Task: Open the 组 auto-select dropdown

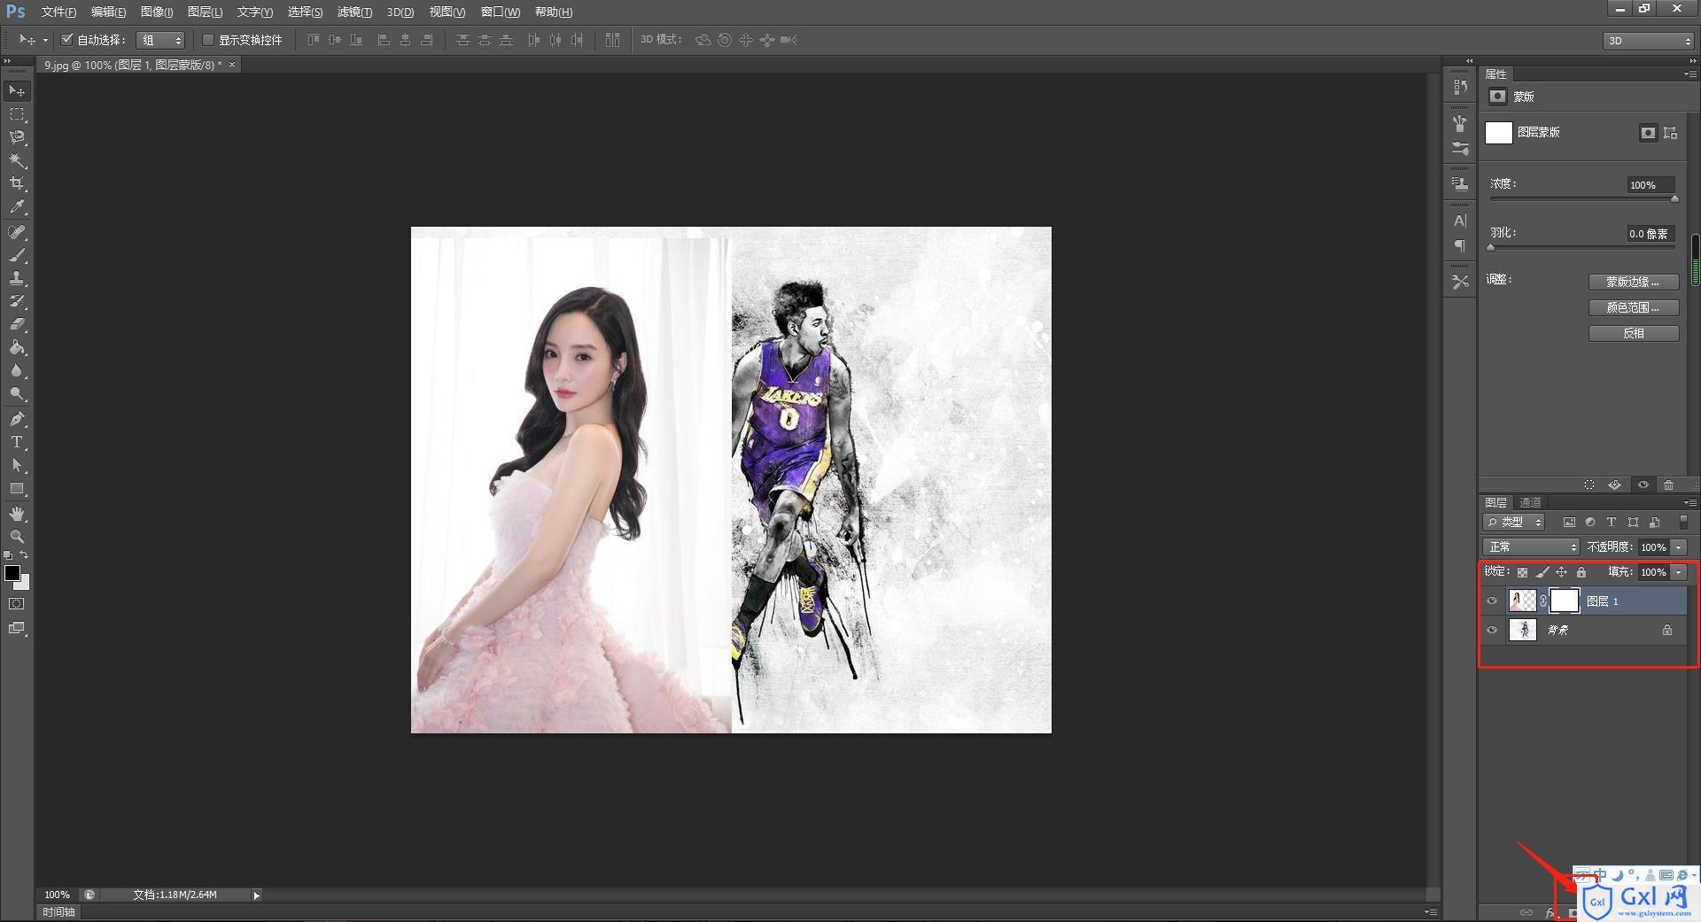Action: tap(160, 40)
